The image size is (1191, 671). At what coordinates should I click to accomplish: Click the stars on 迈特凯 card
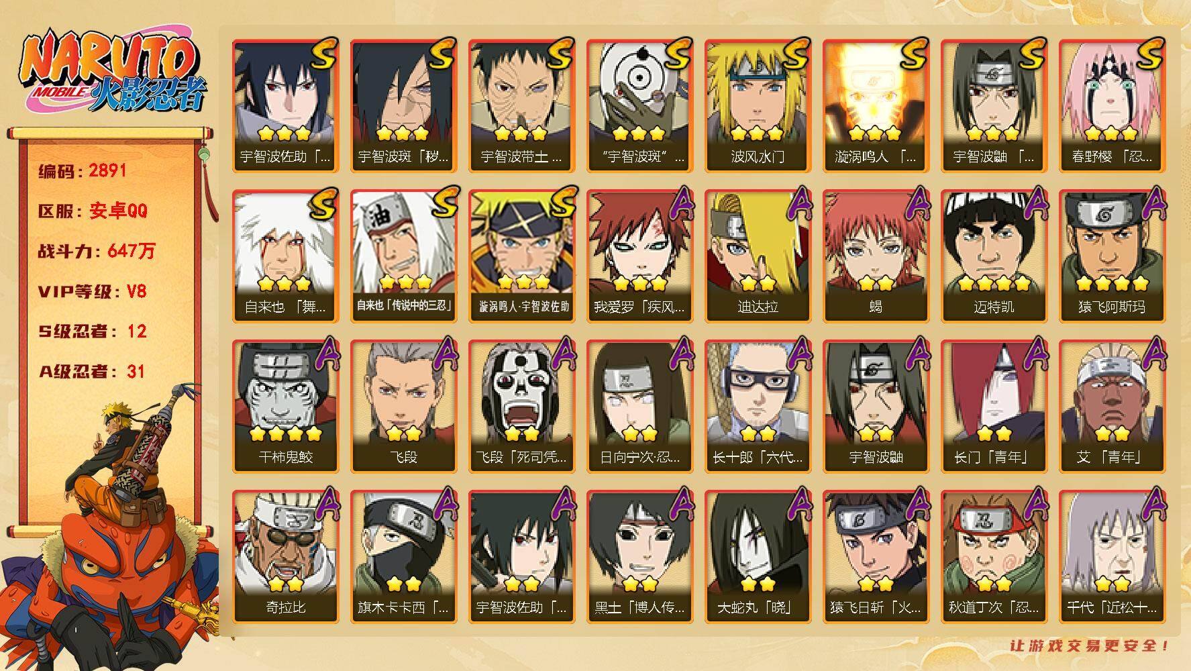click(x=994, y=283)
